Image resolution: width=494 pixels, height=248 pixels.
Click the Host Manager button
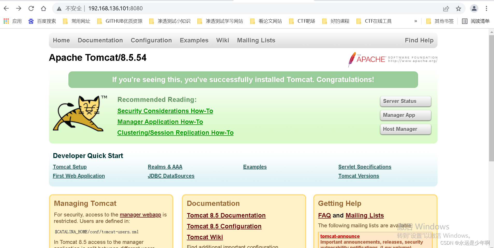tap(405, 129)
